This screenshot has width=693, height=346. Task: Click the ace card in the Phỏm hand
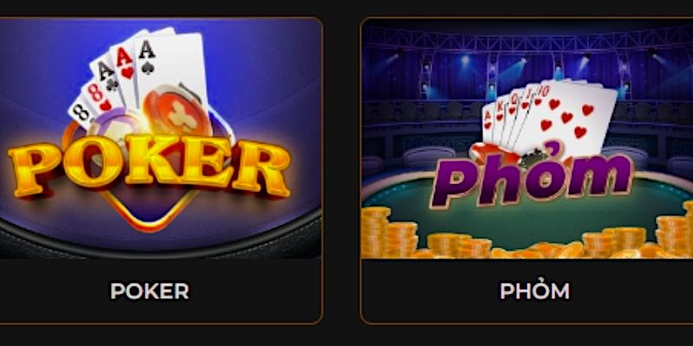tap(488, 128)
